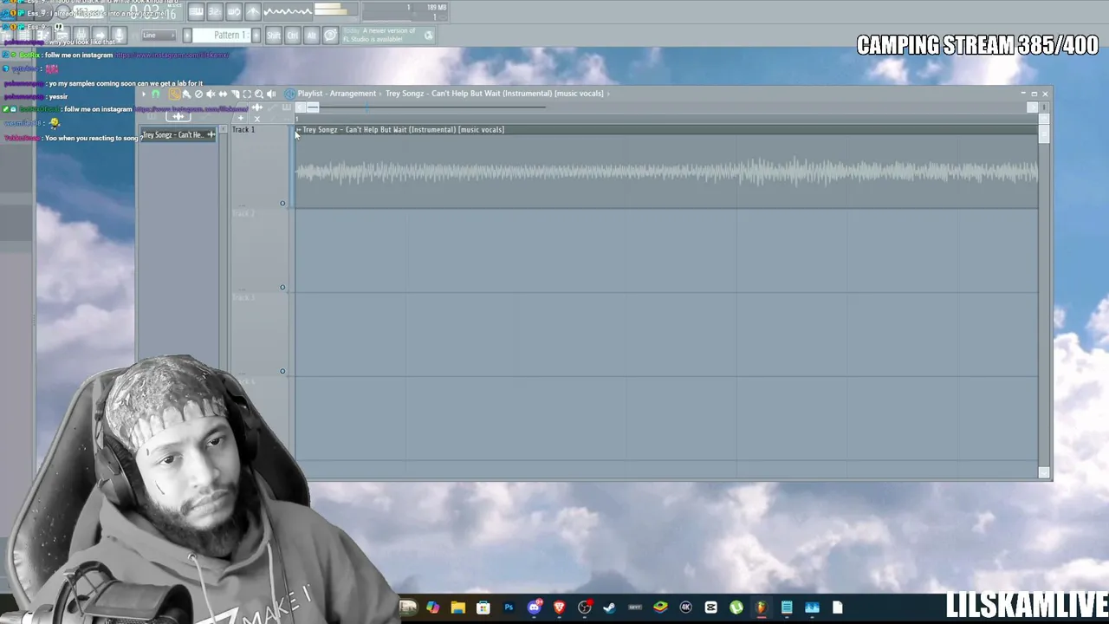Open Steam from the taskbar
The height and width of the screenshot is (624, 1109).
pyautogui.click(x=610, y=608)
